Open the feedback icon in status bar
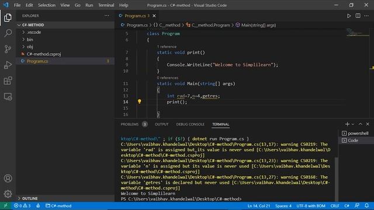 click(357, 206)
